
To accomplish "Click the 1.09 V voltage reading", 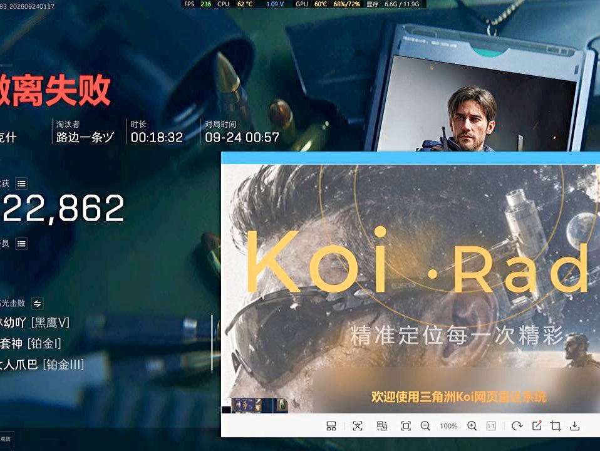I will pyautogui.click(x=275, y=4).
